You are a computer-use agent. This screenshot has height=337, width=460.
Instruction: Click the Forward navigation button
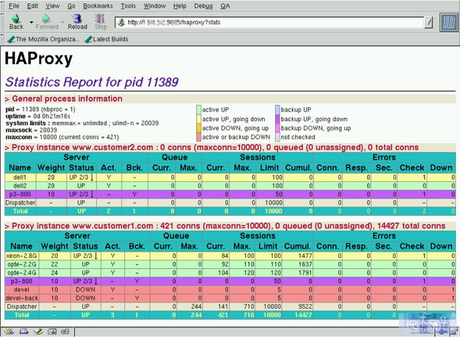[47, 22]
